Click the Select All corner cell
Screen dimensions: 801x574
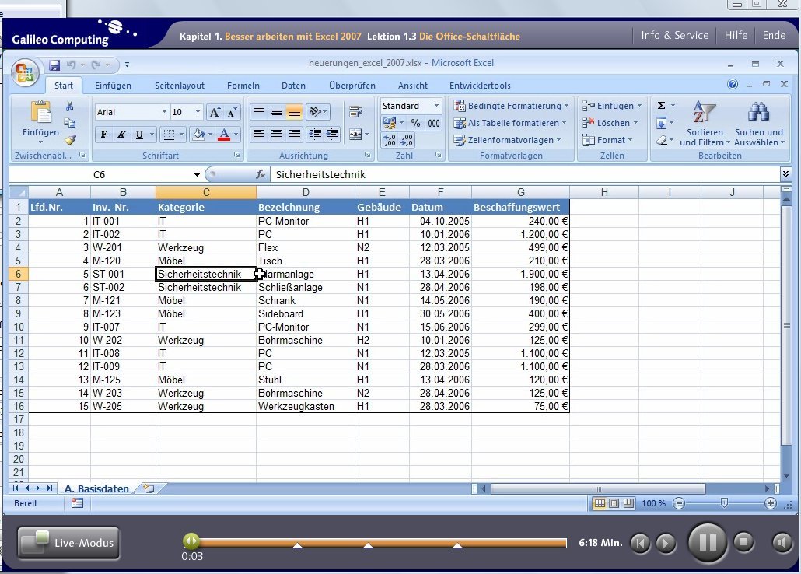click(18, 192)
